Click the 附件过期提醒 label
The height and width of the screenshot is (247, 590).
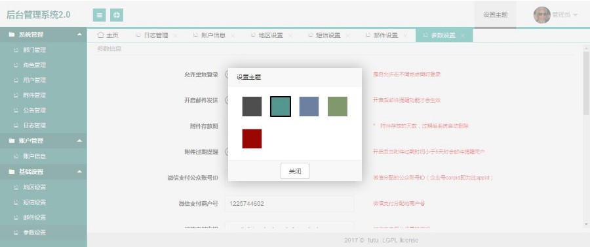(x=201, y=152)
